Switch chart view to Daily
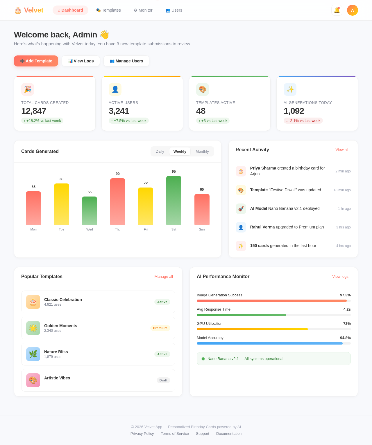This screenshot has height=445, width=372. [x=160, y=151]
